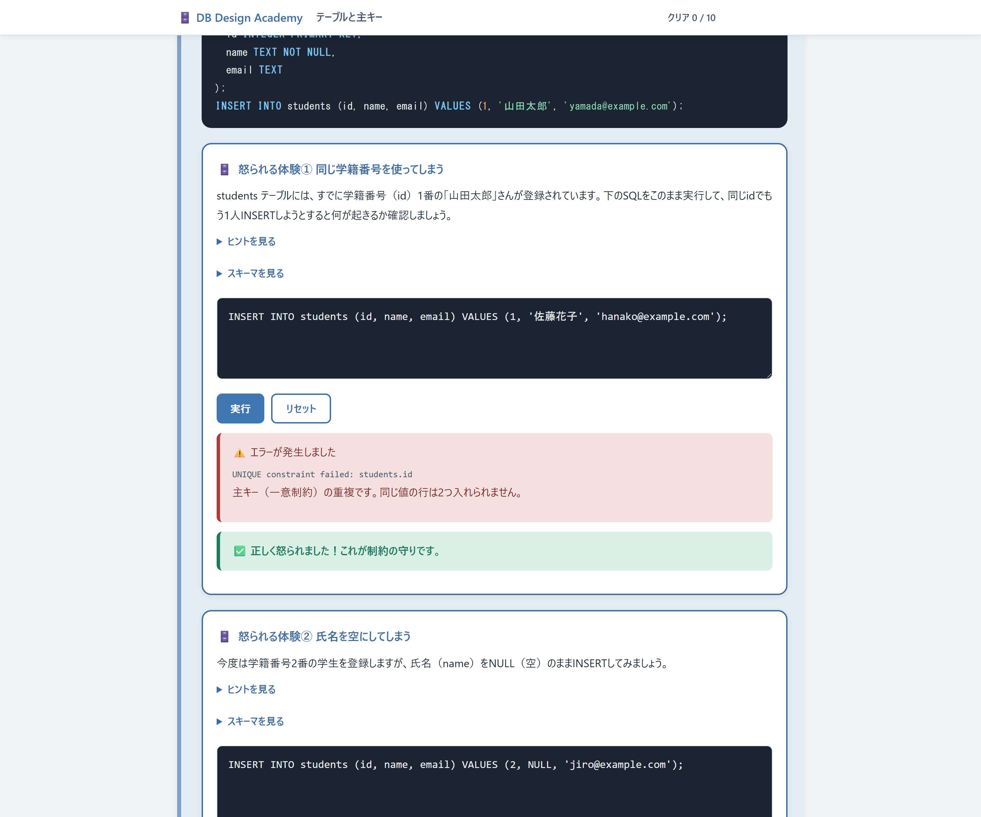Click the cabinet icon beside 怒られる体験①
Viewport: 981px width, 817px height.
pyautogui.click(x=224, y=169)
